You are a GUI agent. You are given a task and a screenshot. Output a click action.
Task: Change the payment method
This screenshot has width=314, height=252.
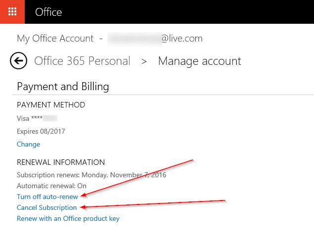click(29, 144)
